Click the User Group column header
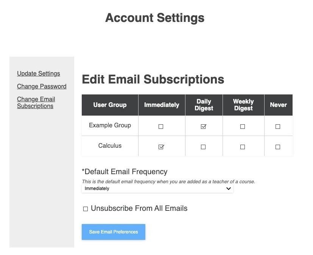Screen dimensions: 313x255 110,105
